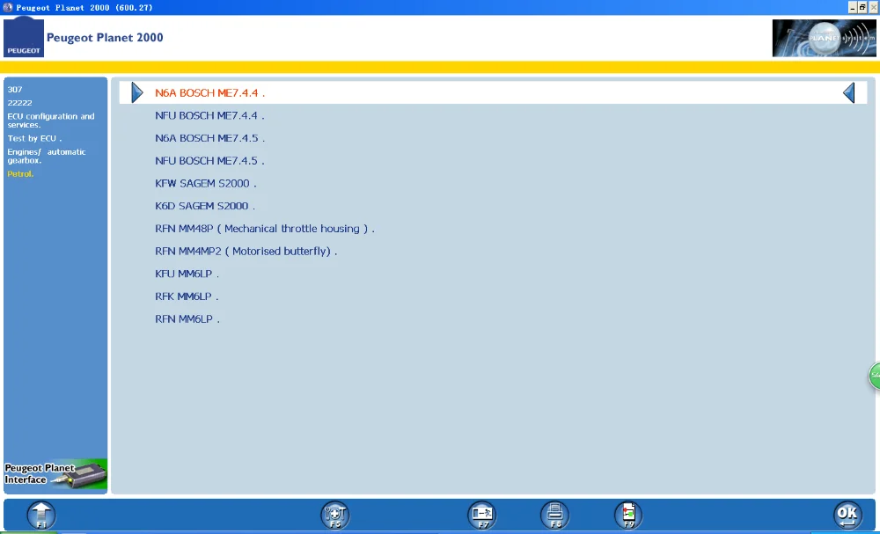Select NFU BOSCH ME7.4.4 entry
This screenshot has height=534, width=880.
(x=209, y=115)
